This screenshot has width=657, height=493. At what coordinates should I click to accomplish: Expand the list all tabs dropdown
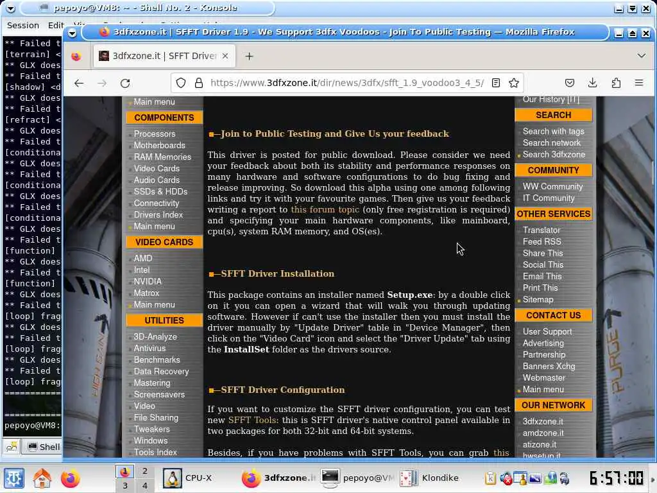tap(641, 56)
